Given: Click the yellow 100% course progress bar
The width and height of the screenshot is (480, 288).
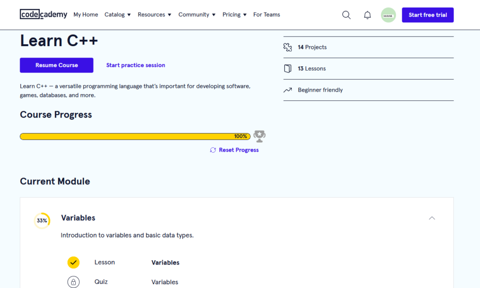Looking at the screenshot, I should point(135,136).
